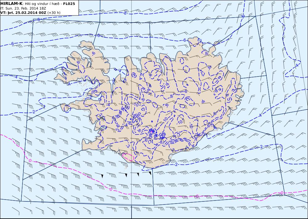This screenshot has height=219, width=308.
Task: Click the 'Hiti og vindur í hæð' title
Action: coord(42,4)
